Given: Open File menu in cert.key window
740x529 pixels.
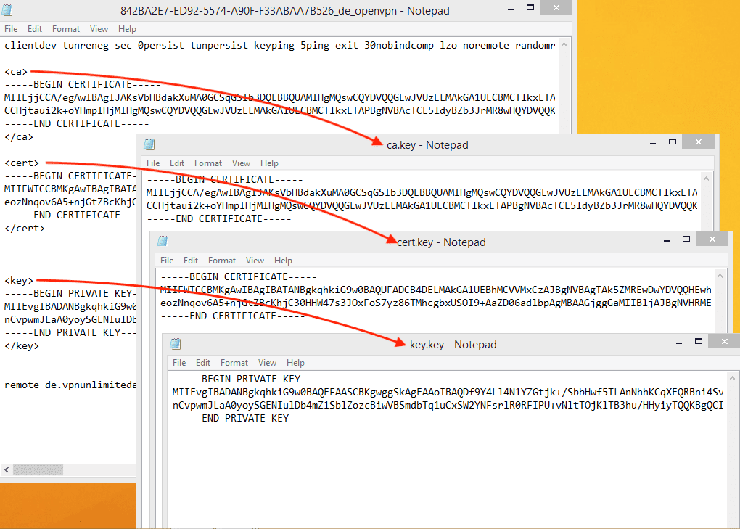Looking at the screenshot, I should pos(167,261).
